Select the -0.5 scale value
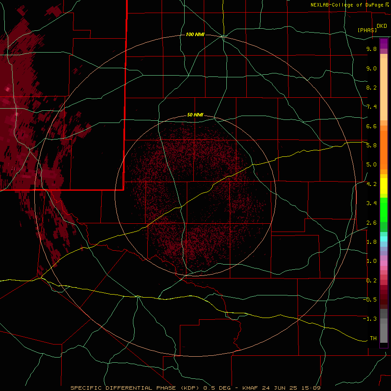The width and height of the screenshot is (391, 391). tap(370, 300)
